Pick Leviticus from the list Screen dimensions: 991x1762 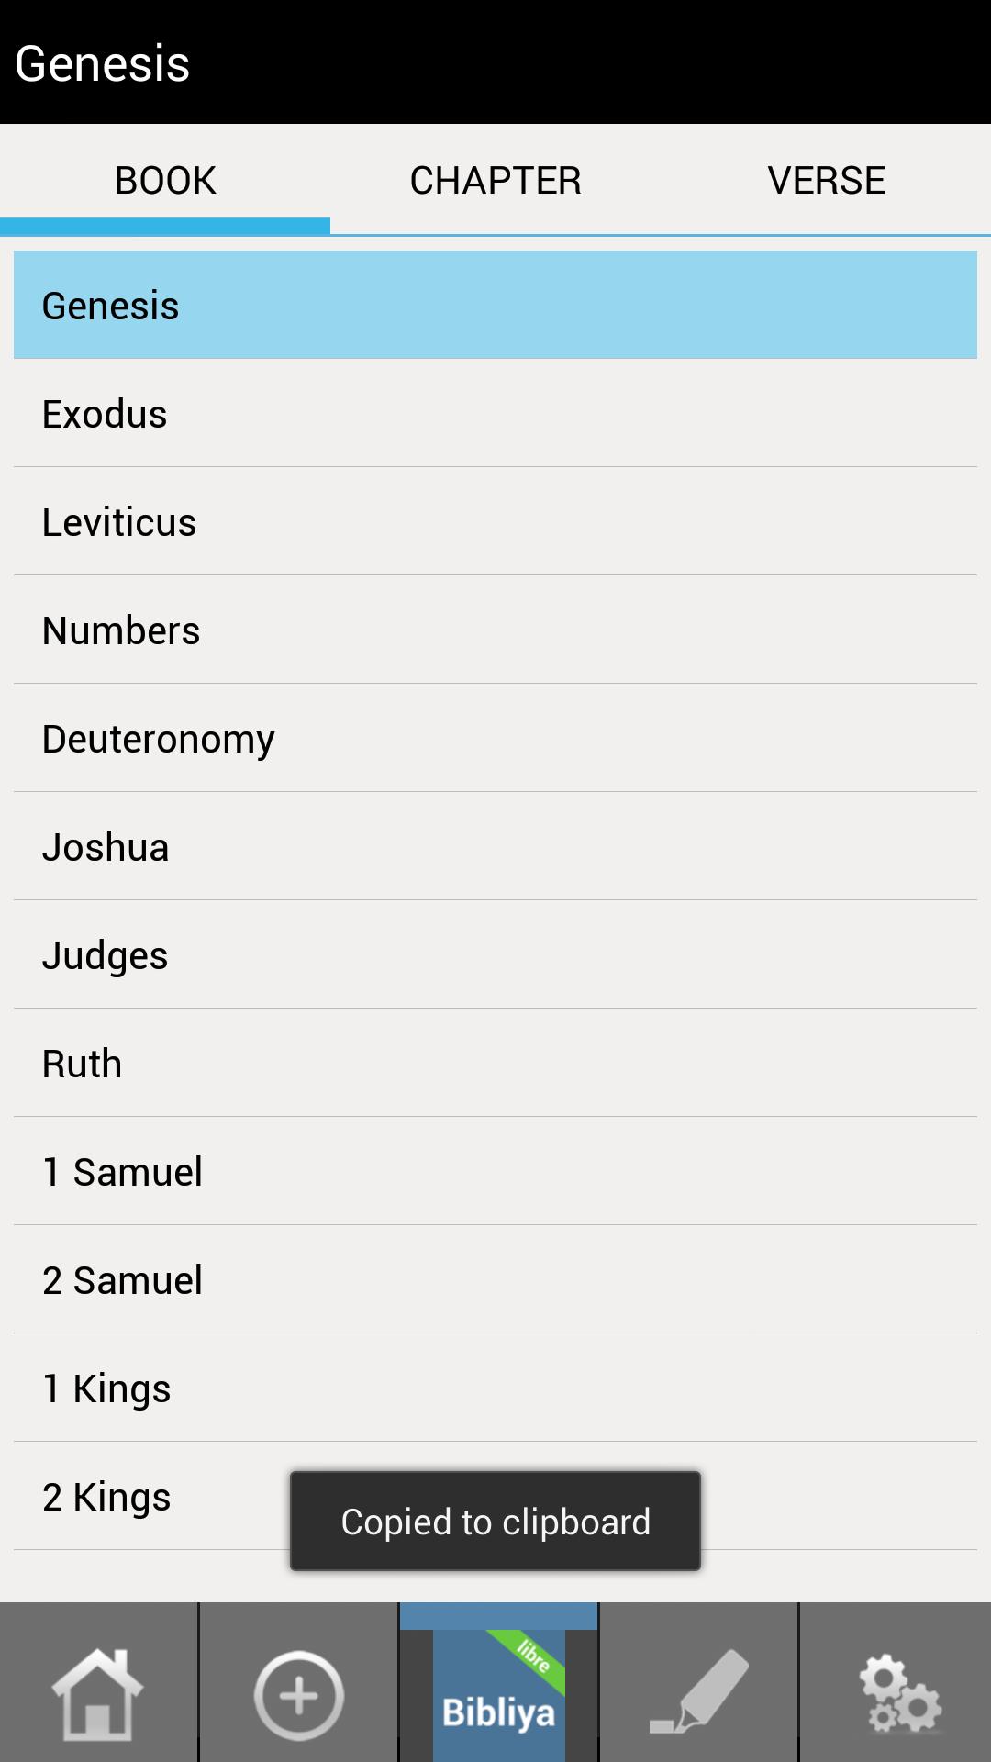coord(495,522)
